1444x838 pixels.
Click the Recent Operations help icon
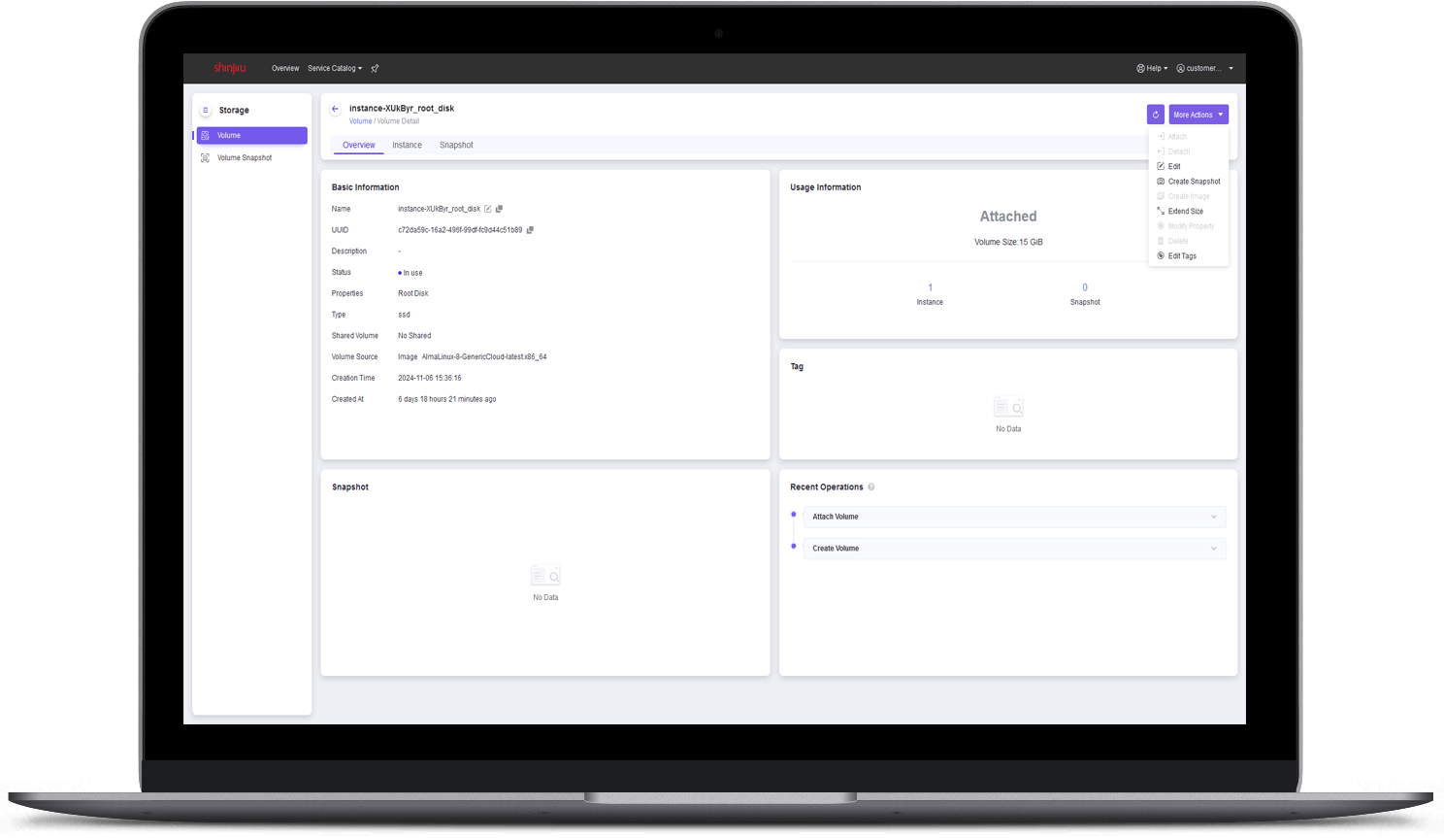pos(870,487)
